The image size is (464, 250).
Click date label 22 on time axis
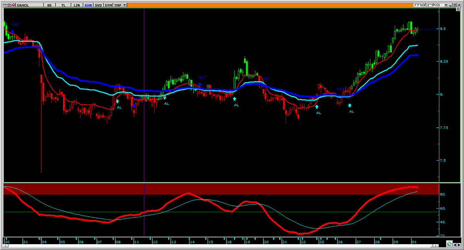(x=303, y=242)
